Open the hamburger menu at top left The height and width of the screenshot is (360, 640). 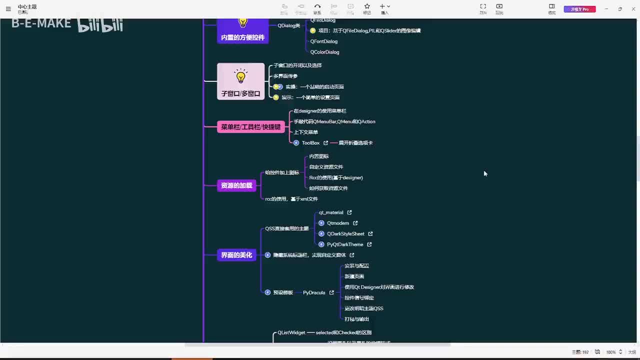(x=8, y=9)
